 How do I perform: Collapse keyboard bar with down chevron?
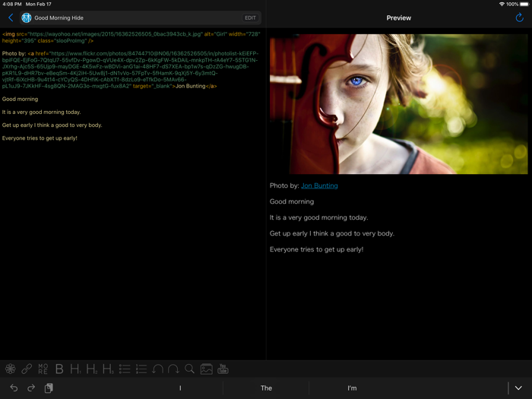(518, 388)
